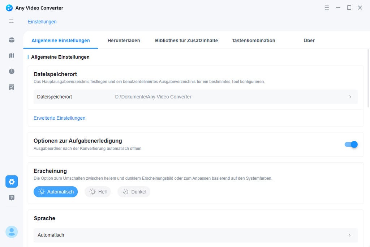Click the Einstellungen breadcrumb link
This screenshot has width=370, height=247.
tap(42, 22)
